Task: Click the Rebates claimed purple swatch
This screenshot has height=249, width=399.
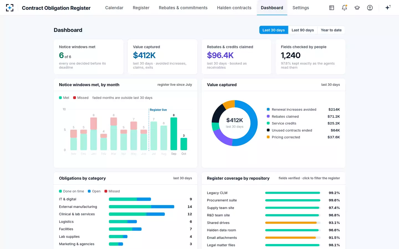Action: coord(268,116)
